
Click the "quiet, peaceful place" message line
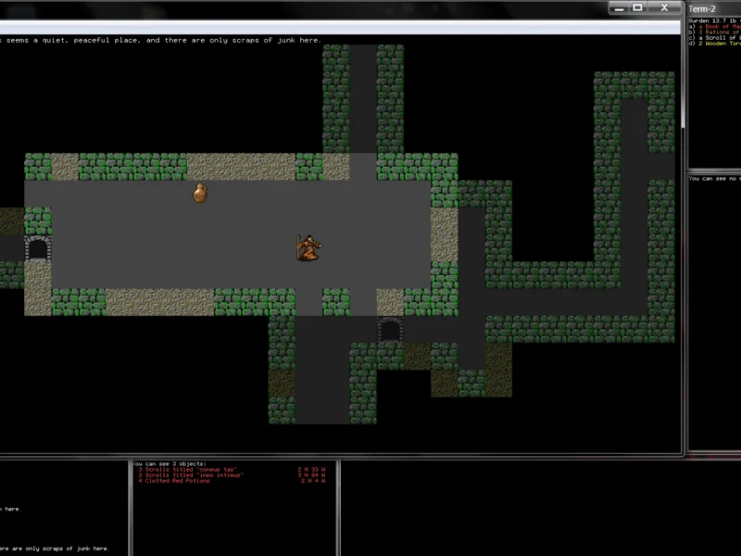click(x=160, y=40)
